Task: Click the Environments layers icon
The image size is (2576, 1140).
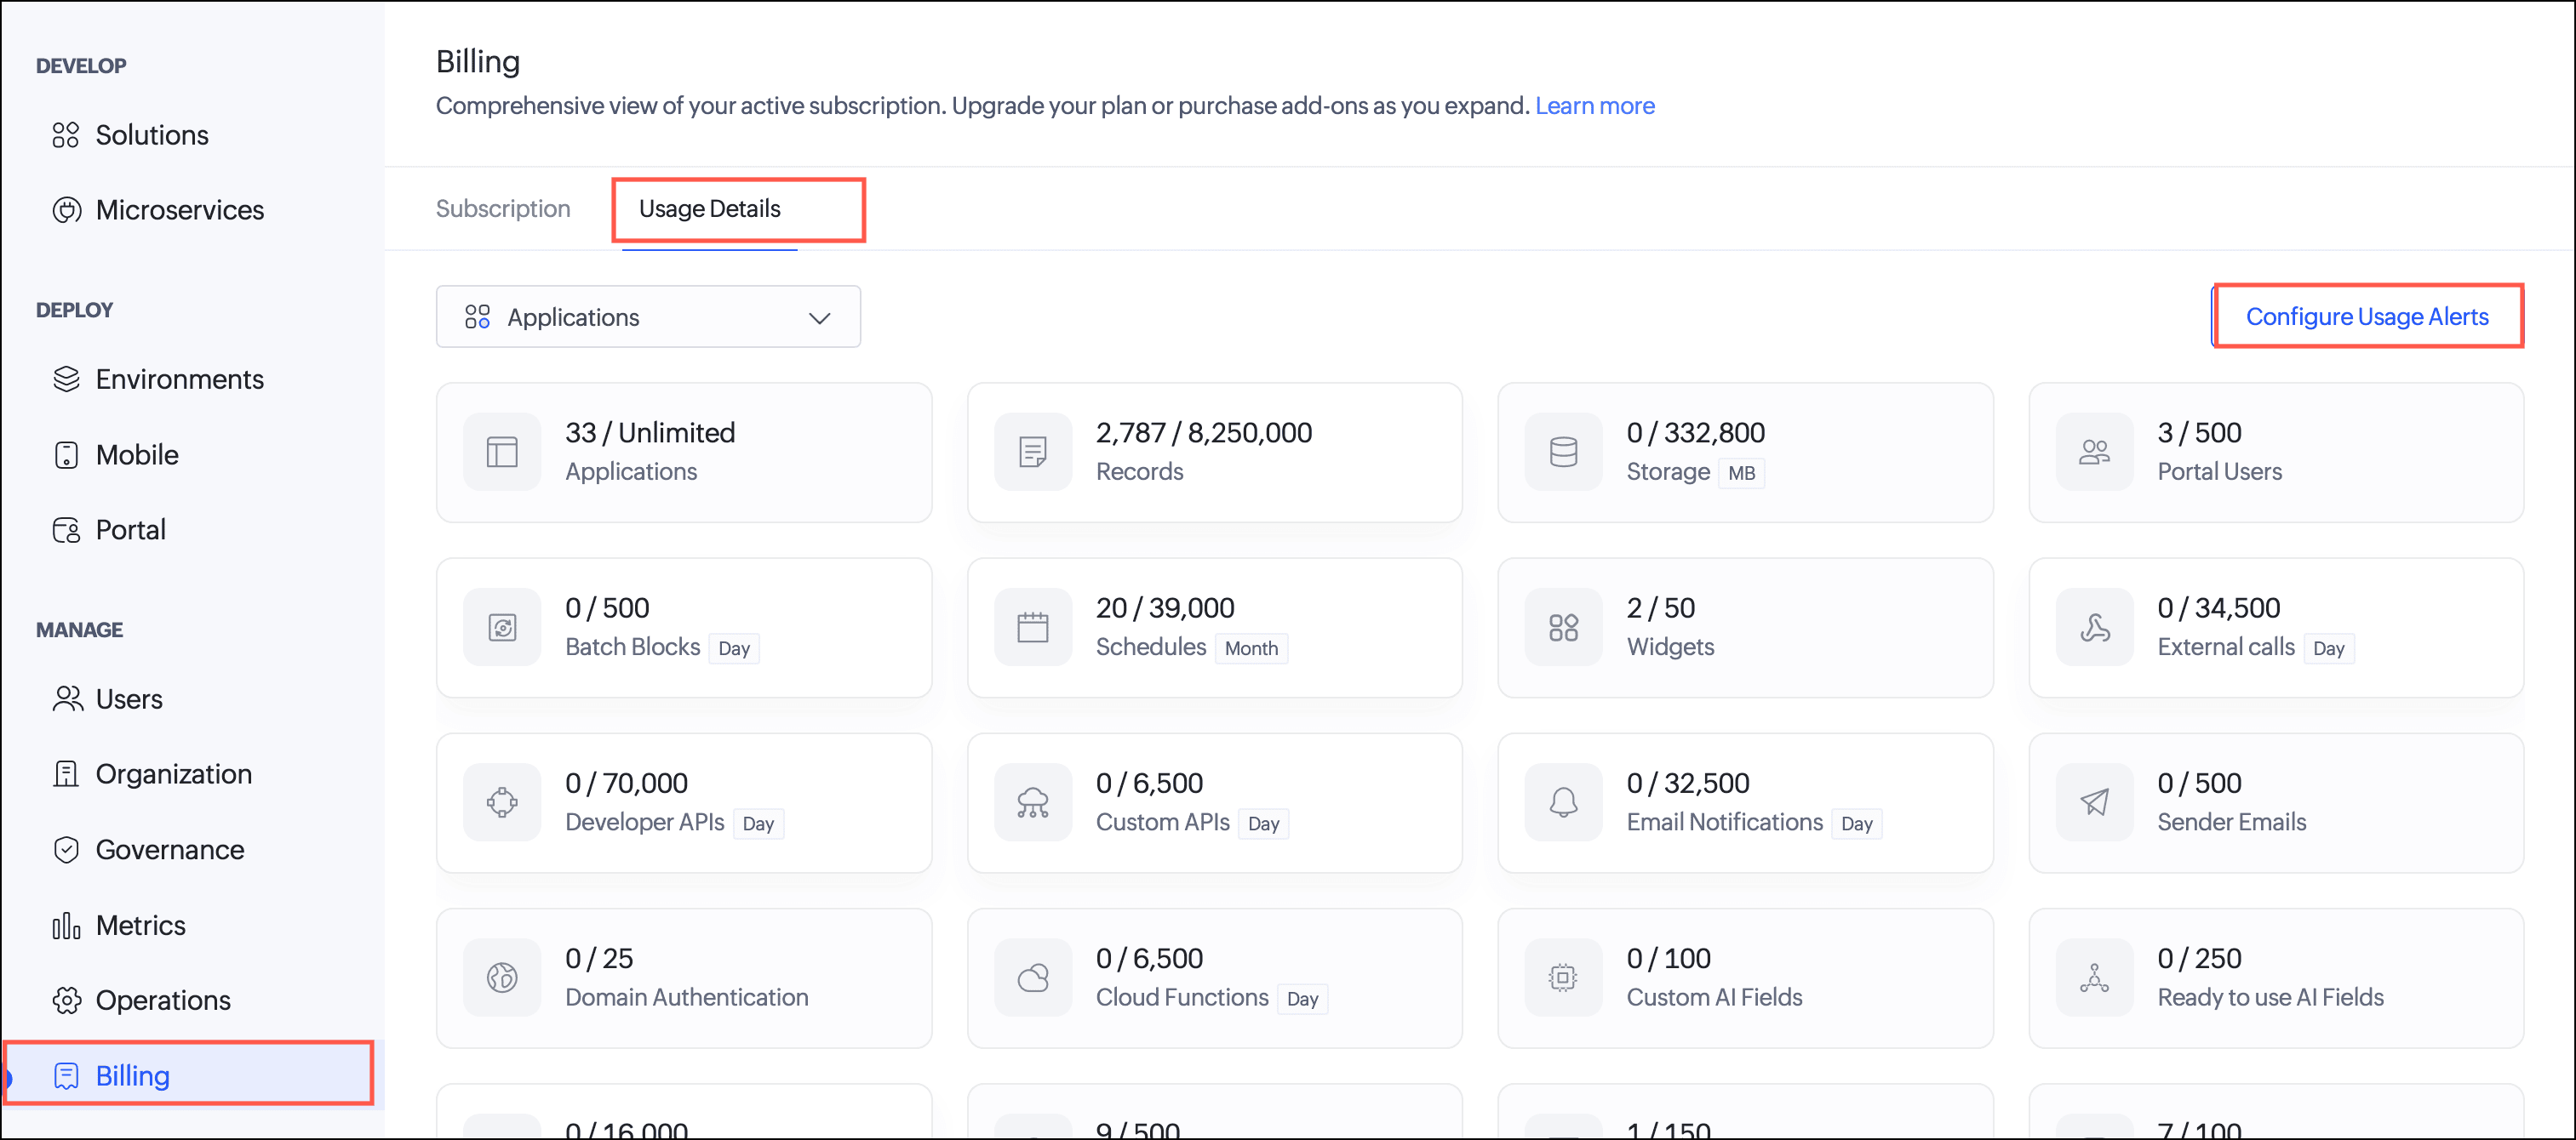Action: 66,379
